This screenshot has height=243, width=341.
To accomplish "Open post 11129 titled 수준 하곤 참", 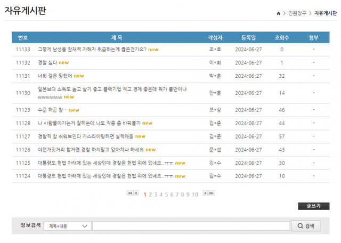I will [x=52, y=110].
